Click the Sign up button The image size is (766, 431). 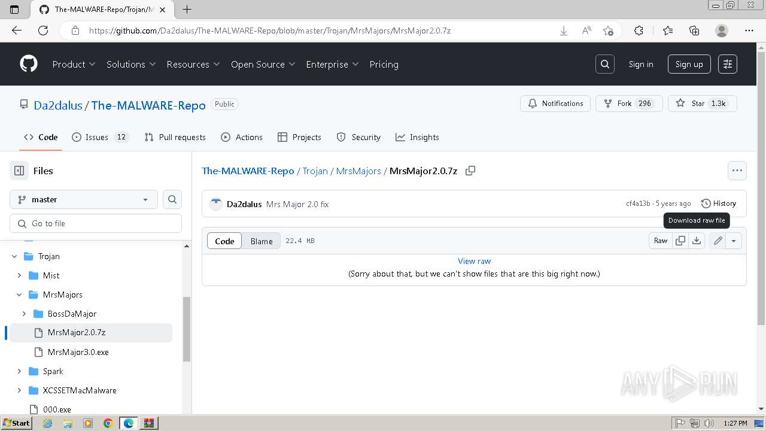689,64
